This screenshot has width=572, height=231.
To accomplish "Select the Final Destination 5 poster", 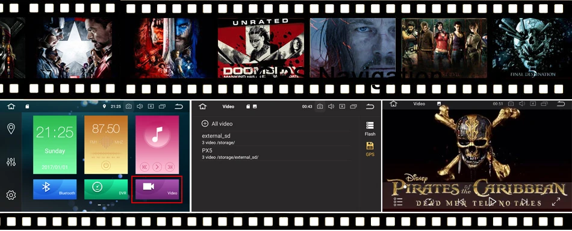I will tap(532, 48).
